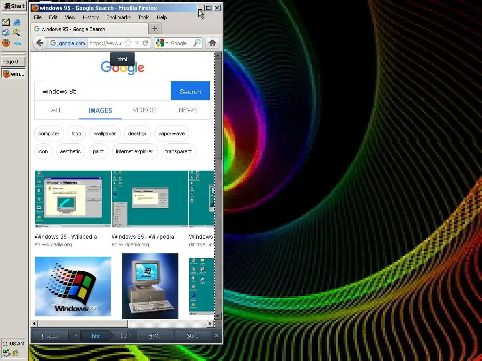
Task: Bookmark this page with the star icon
Action: tap(128, 43)
